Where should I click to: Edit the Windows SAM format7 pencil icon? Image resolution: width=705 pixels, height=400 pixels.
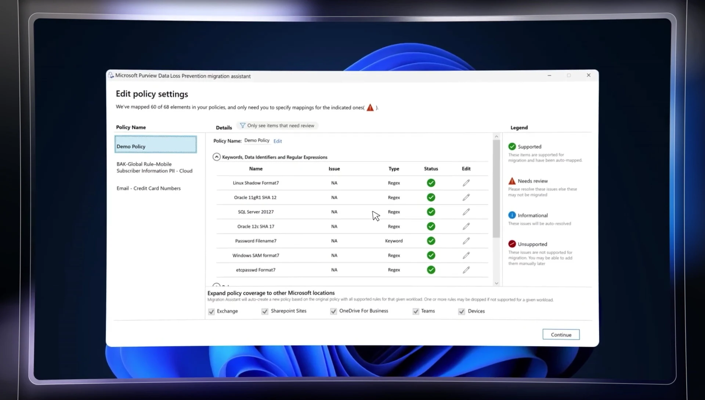point(466,255)
